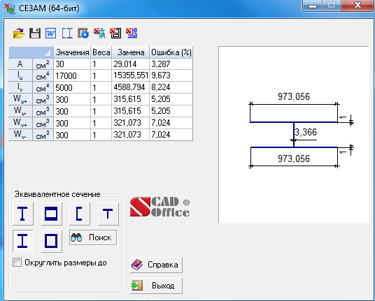375x301 pixels.
Task: Choose the wide-flange I section in second row
Action: point(23,241)
